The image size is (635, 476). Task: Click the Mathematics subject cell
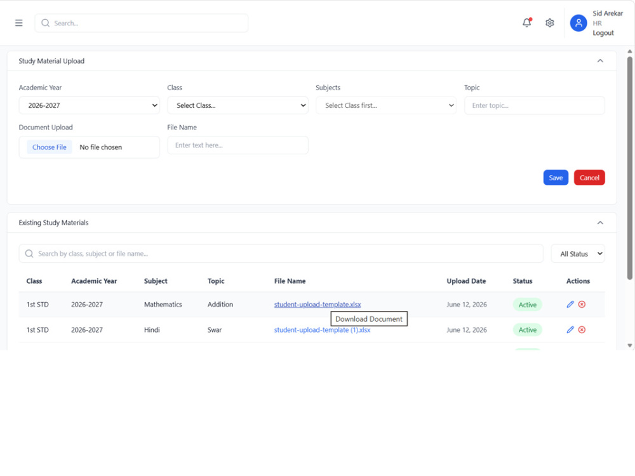tap(163, 305)
